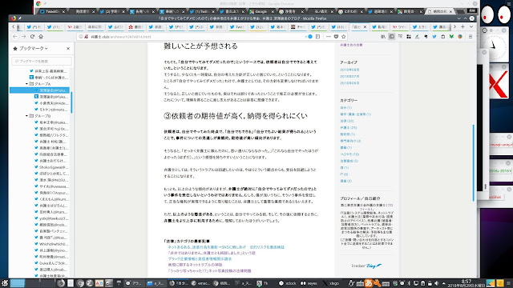Toggle reader view in the address bar
The height and width of the screenshot is (288, 513).
coord(317,37)
